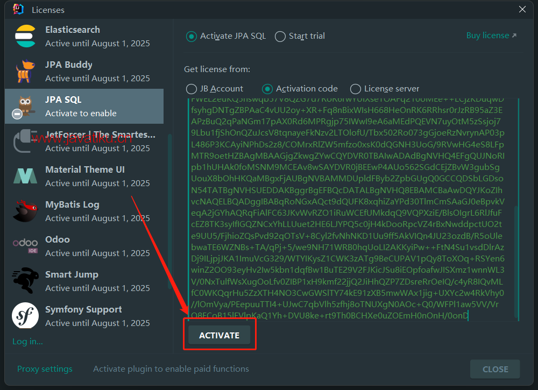Close the Licenses dialog window

click(522, 9)
